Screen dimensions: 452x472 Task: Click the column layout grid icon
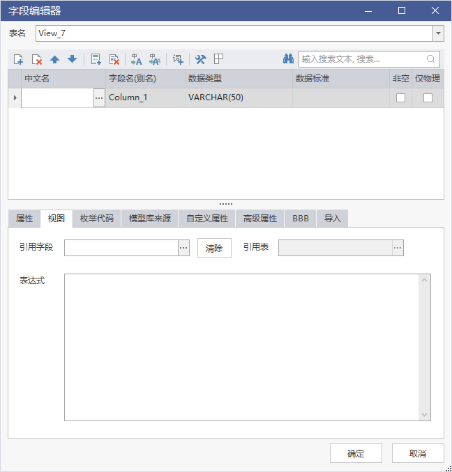click(218, 59)
